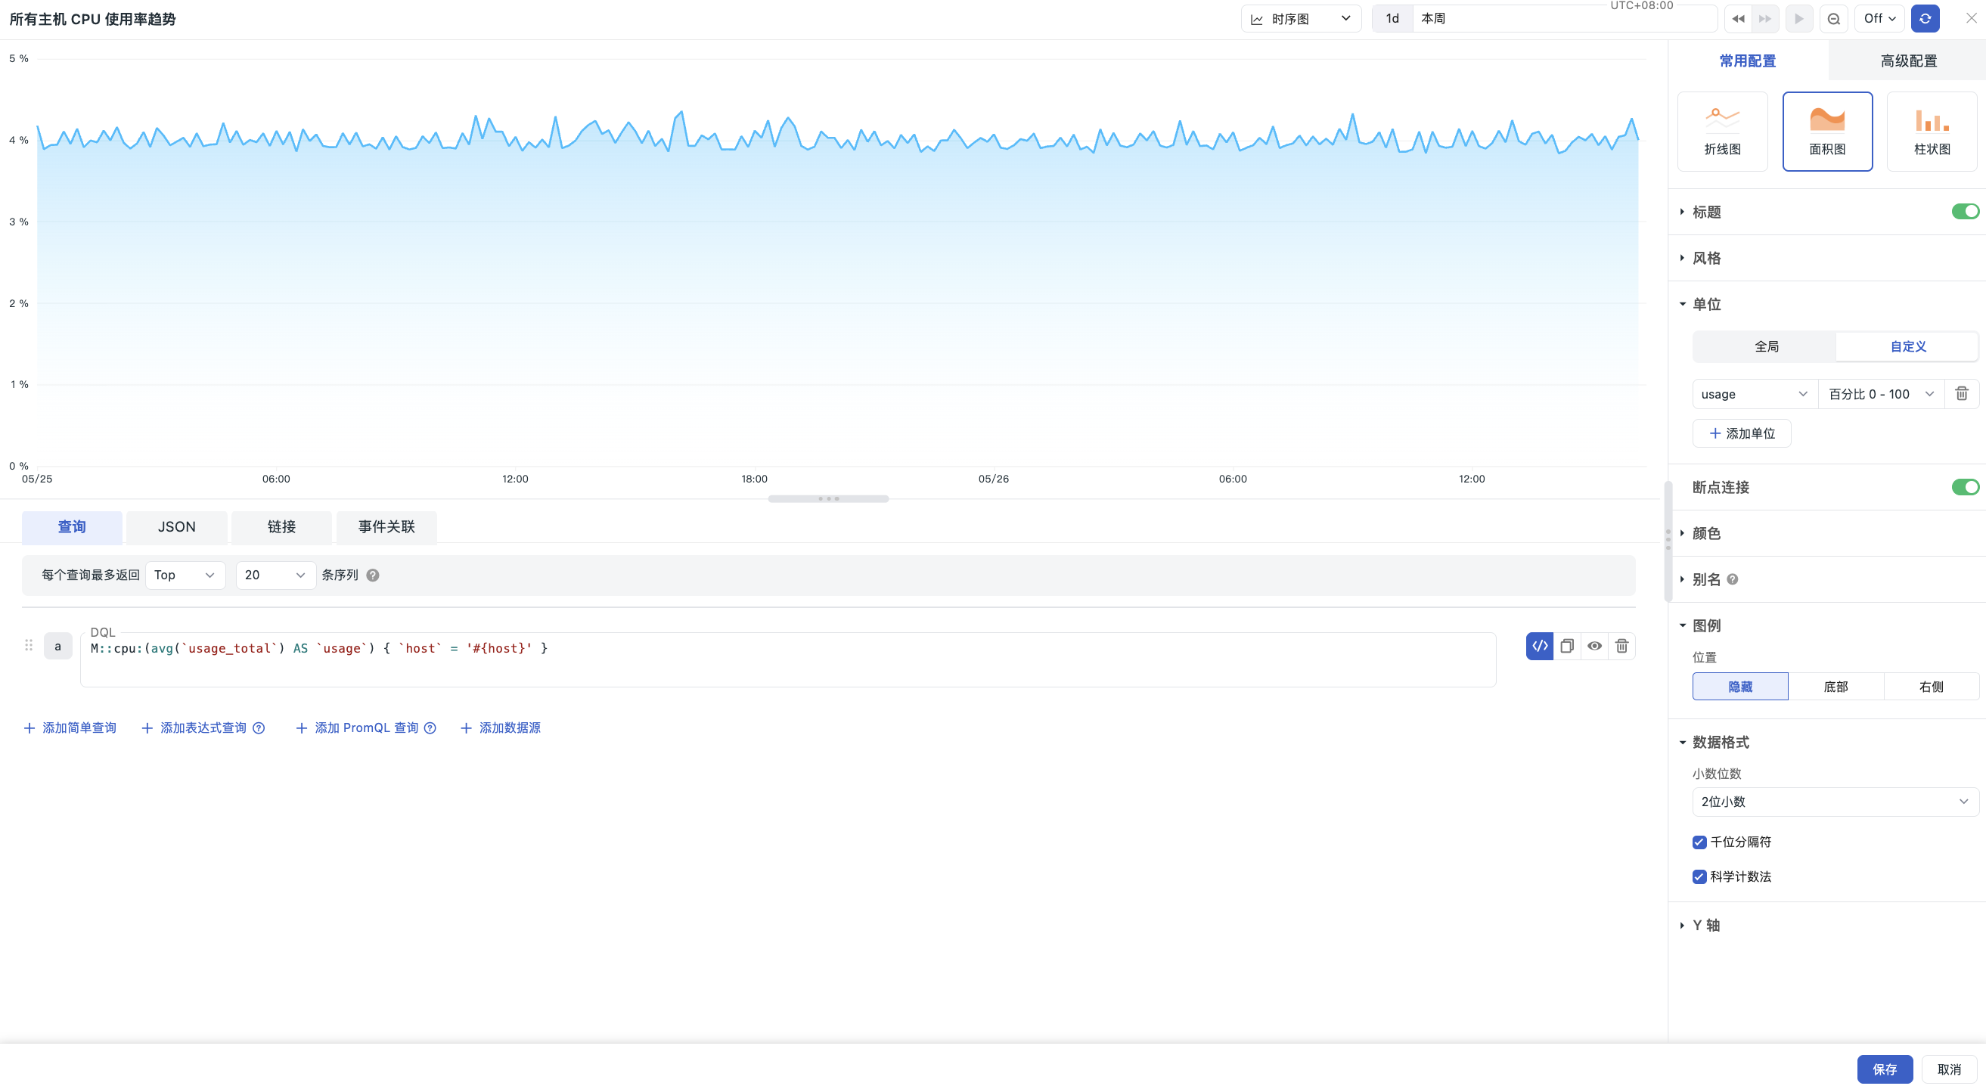Click help icon beside 添加 PromQL 查询
Image resolution: width=1986 pixels, height=1089 pixels.
[x=430, y=728]
